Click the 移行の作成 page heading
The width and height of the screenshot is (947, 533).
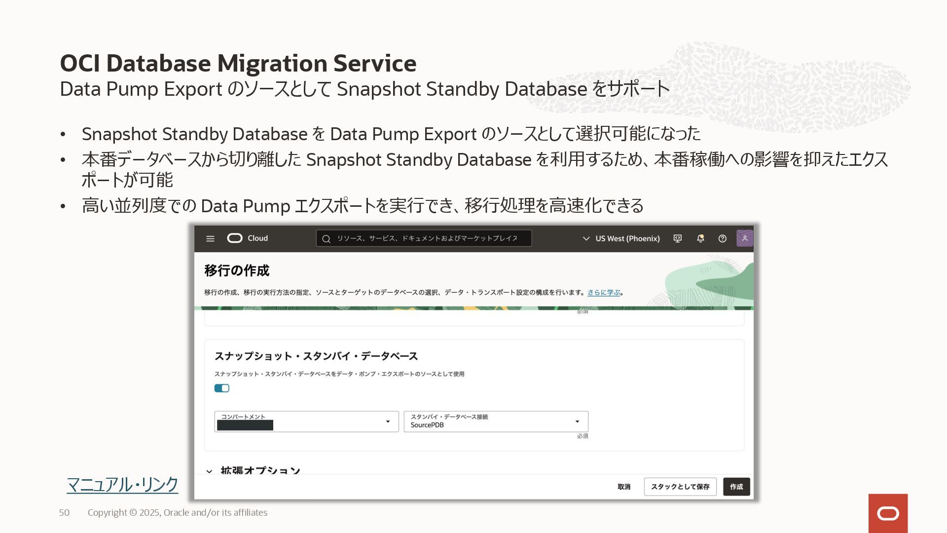pos(237,270)
